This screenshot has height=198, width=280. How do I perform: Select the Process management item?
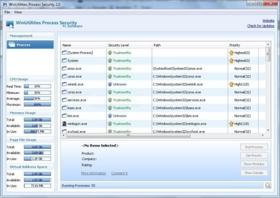pyautogui.click(x=30, y=45)
